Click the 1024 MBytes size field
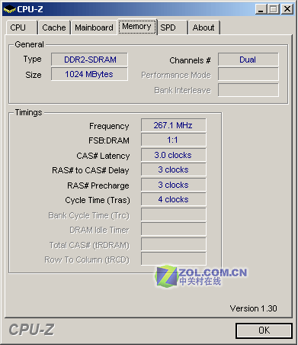The height and width of the screenshot is (345, 298). (x=89, y=74)
